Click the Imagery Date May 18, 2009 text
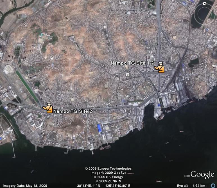Viewport: 217px width, 188px height. [25, 186]
